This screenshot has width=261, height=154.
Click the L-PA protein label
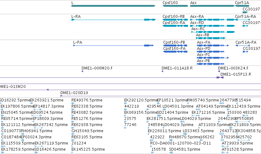pos(78,42)
